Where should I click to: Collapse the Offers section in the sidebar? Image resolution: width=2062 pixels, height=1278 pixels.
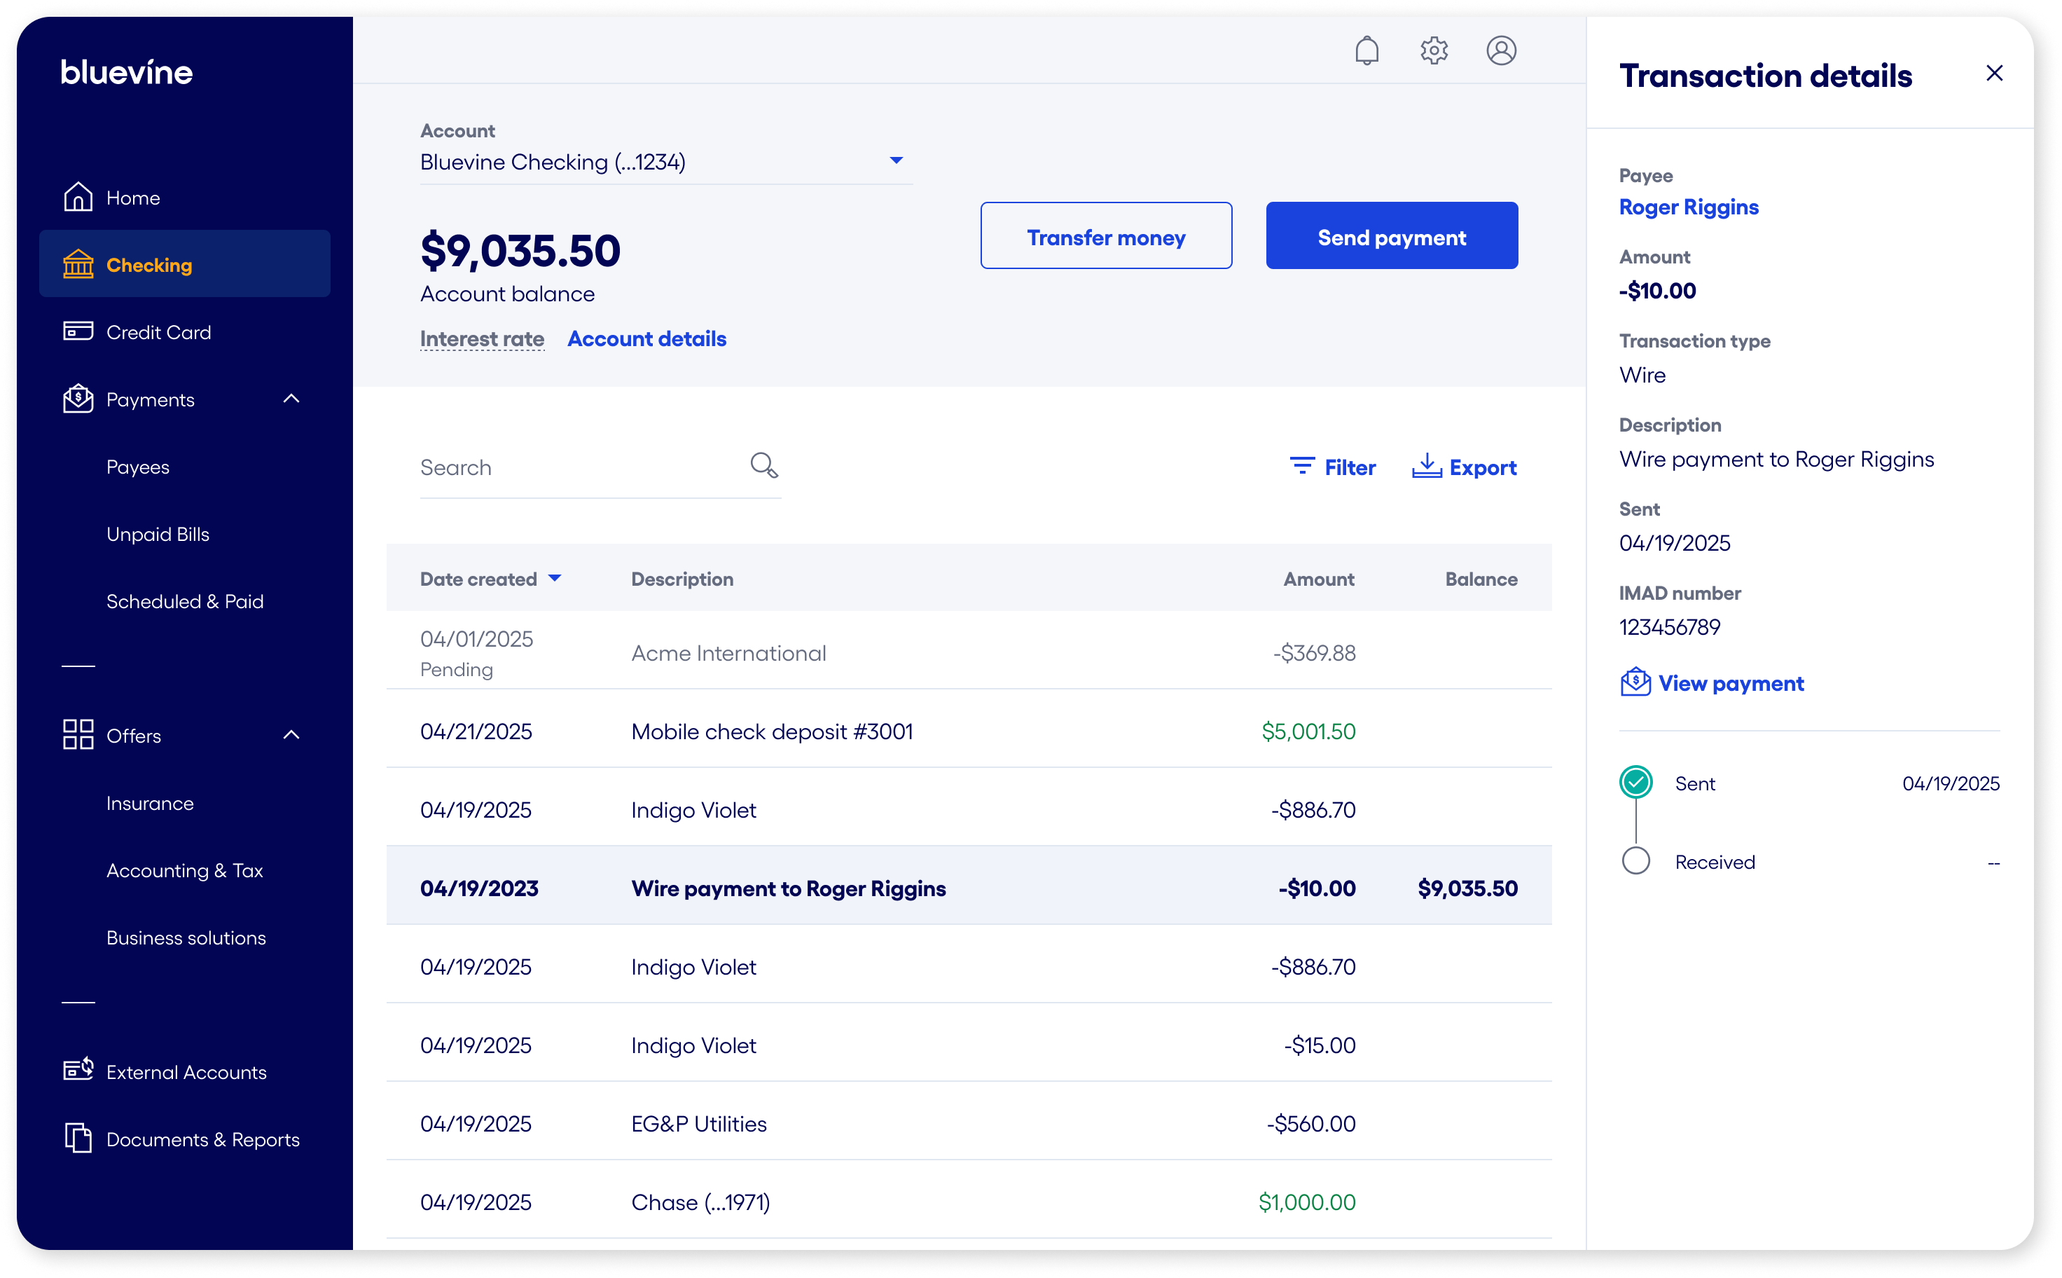coord(291,734)
